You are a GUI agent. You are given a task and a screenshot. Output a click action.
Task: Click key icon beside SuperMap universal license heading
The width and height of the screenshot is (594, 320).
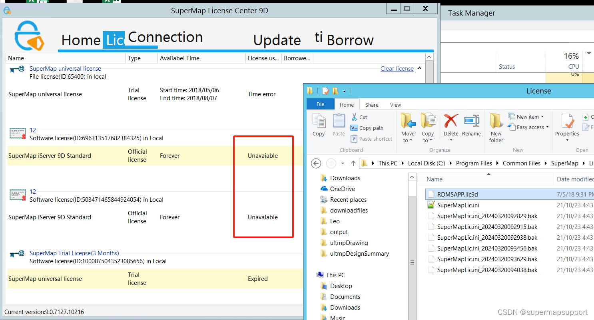pos(17,70)
